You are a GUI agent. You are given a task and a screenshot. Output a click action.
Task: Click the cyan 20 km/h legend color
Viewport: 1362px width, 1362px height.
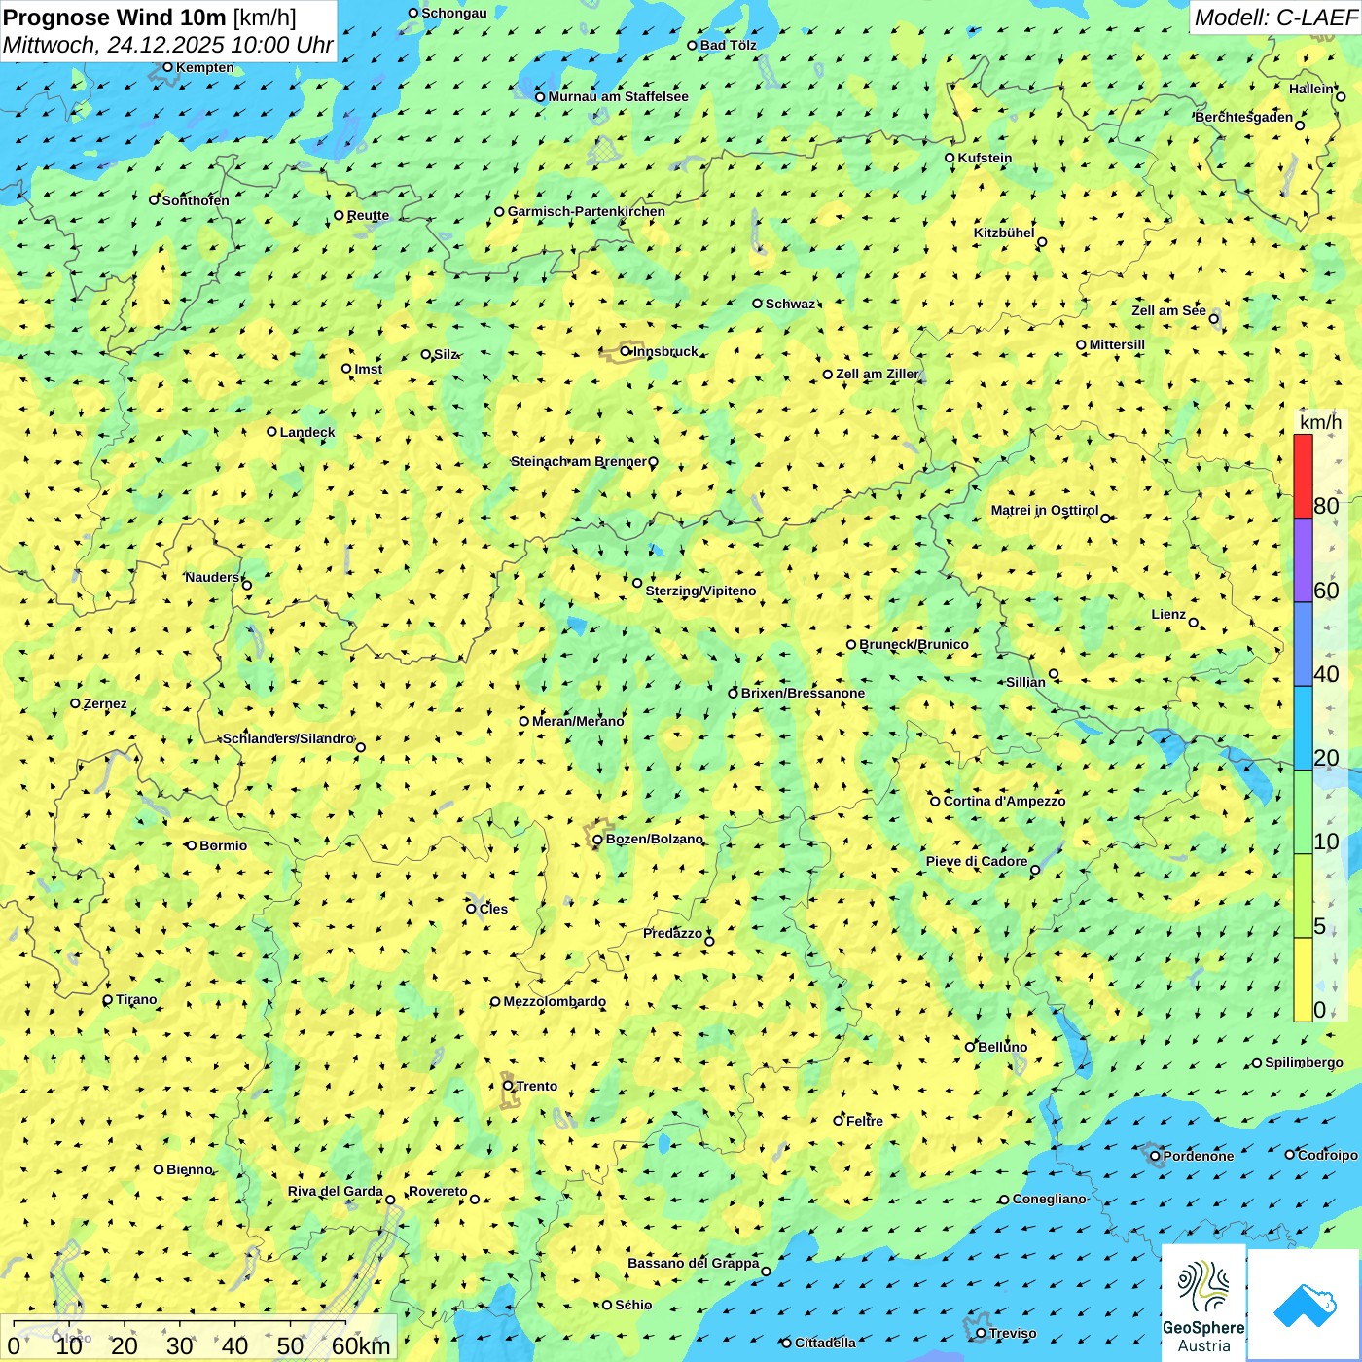point(1303,729)
